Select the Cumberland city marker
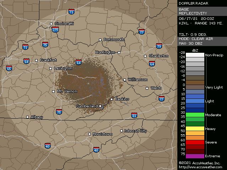This screenshot has height=170, width=227. [100, 106]
